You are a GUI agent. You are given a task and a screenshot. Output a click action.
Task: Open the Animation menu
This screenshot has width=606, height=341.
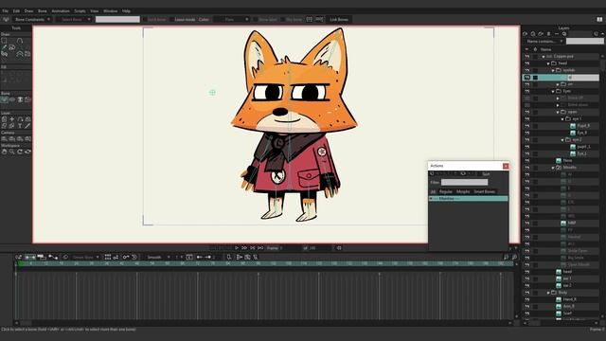(61, 11)
